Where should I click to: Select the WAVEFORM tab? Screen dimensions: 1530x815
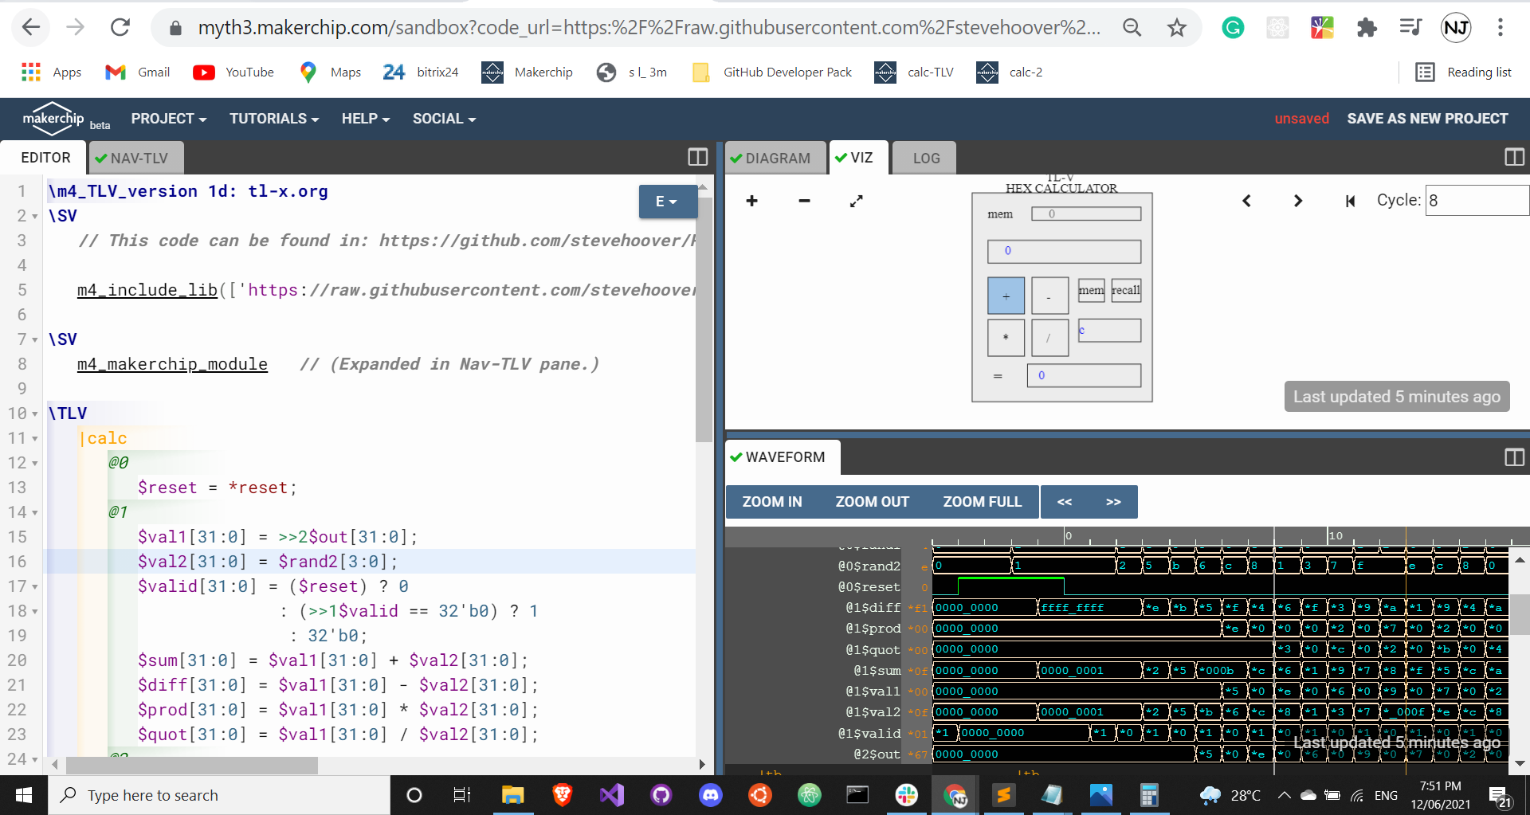tap(783, 457)
